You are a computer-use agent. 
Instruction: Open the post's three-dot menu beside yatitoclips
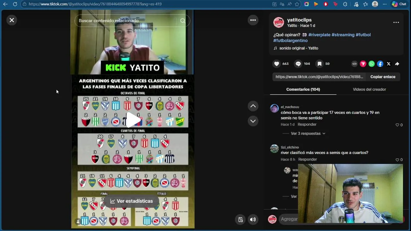coord(396,22)
